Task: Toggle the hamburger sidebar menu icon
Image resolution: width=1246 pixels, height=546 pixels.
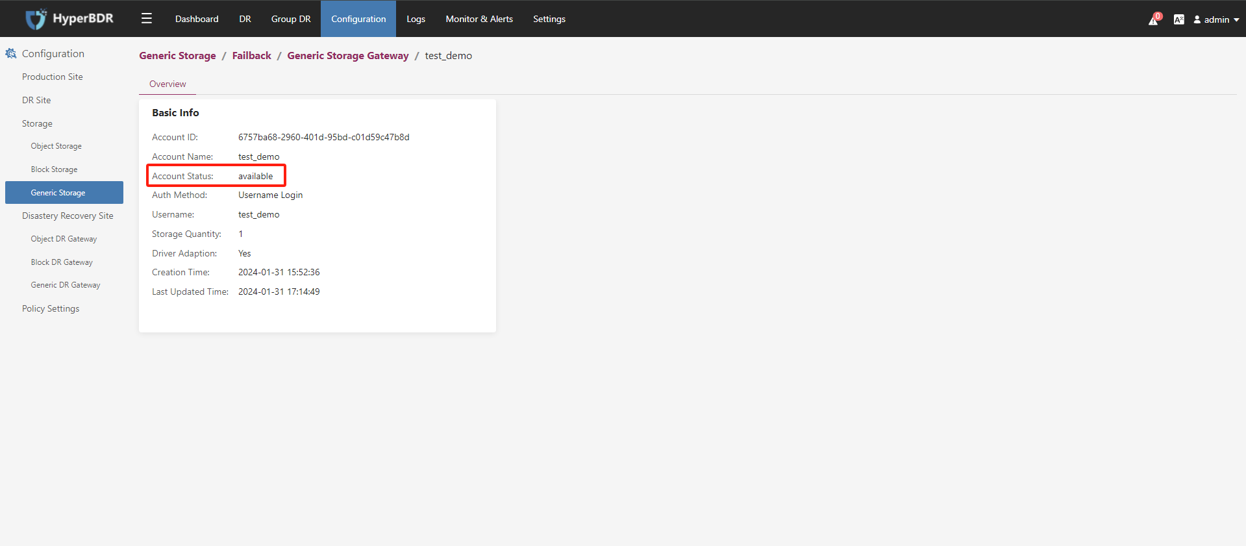Action: click(147, 18)
